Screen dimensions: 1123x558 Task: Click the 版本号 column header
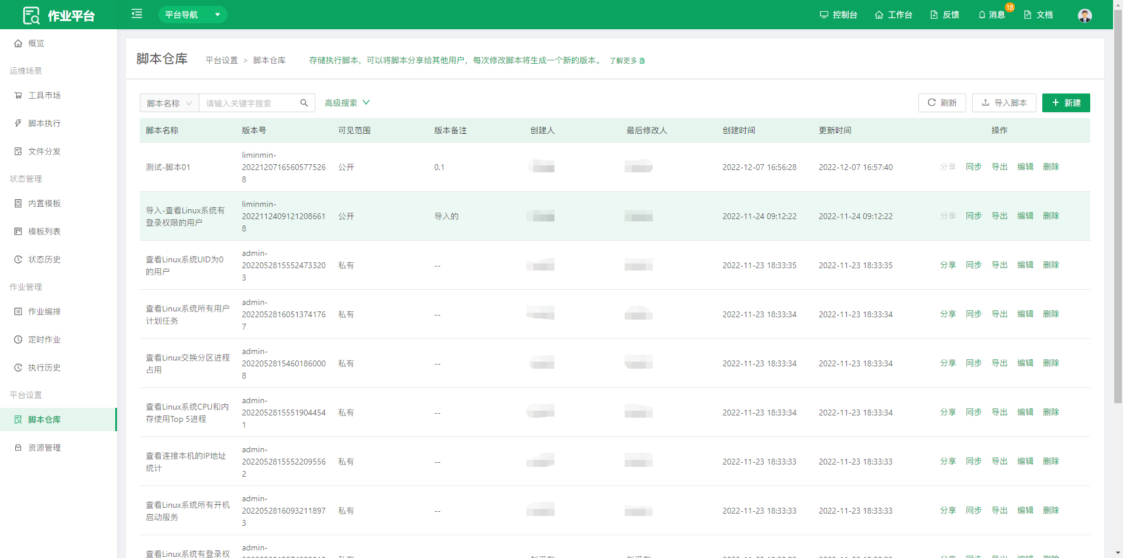coord(254,130)
